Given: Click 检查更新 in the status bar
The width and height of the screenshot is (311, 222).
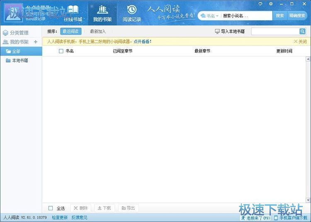Looking at the screenshot, I should point(60,217).
